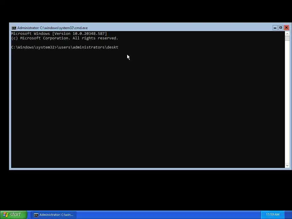The width and height of the screenshot is (292, 219).
Task: Click the 11:59 AM taskbar clock
Action: tap(273, 215)
